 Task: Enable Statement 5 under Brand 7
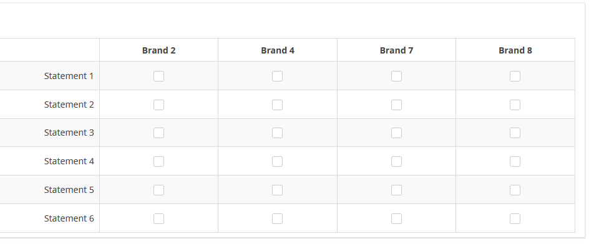396,190
